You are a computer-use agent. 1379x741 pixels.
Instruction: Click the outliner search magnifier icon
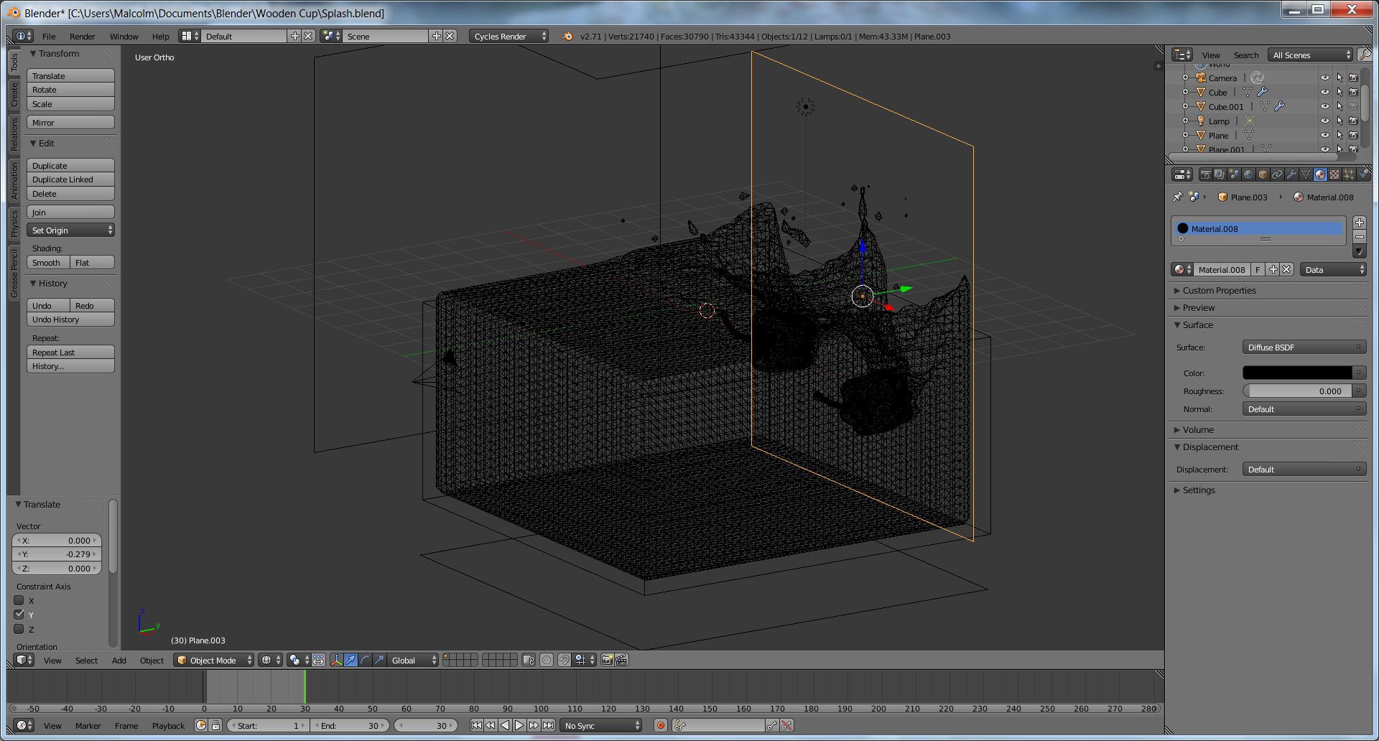[x=1364, y=55]
